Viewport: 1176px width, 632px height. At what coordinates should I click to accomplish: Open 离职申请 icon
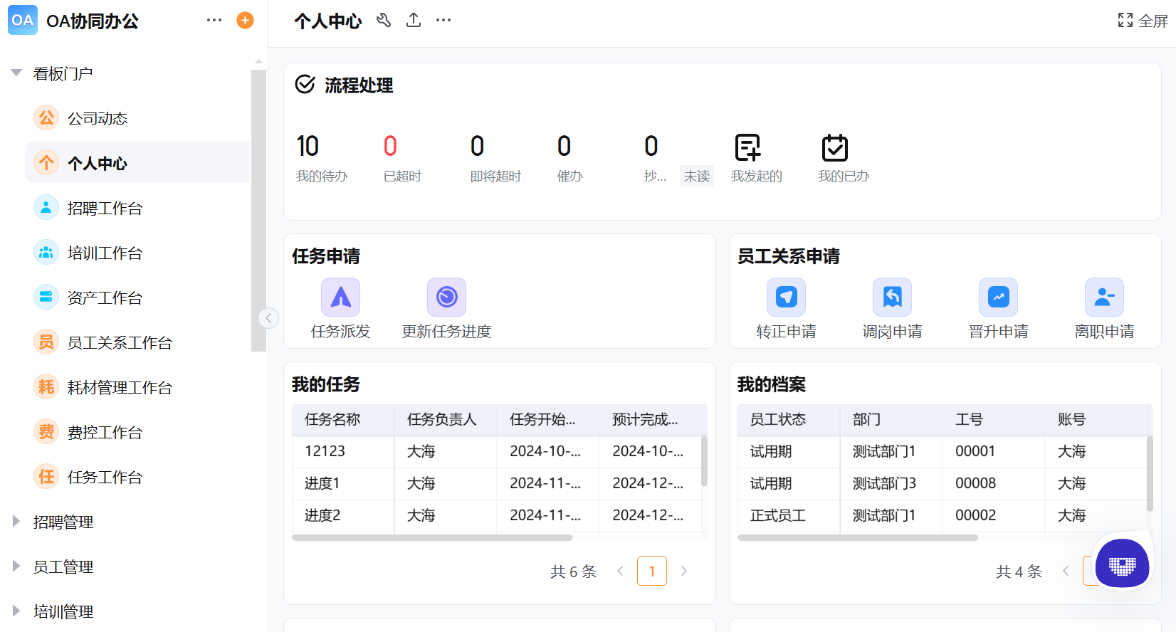point(1104,297)
